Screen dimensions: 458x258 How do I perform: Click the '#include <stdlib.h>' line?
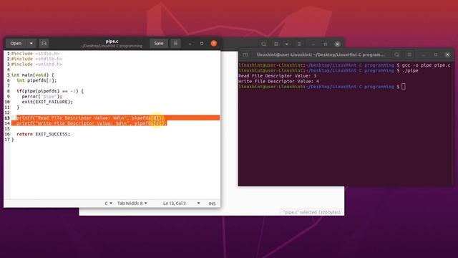tap(36, 59)
